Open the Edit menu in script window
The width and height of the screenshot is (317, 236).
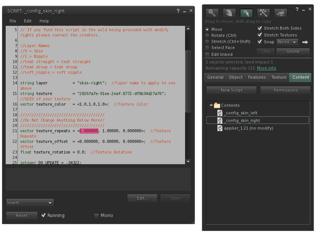coord(28,21)
